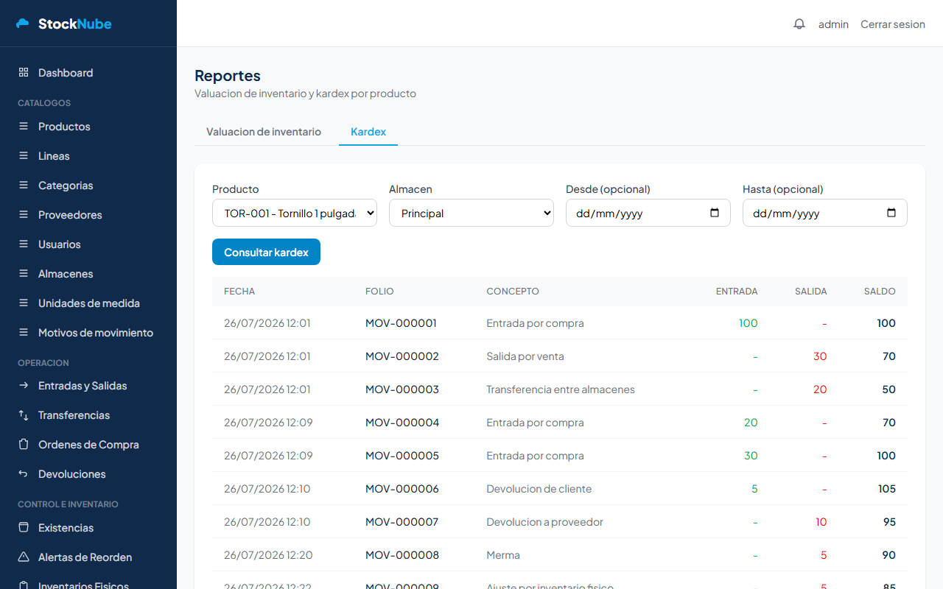Switch to Valuacion de inventario tab
943x589 pixels.
pos(264,132)
